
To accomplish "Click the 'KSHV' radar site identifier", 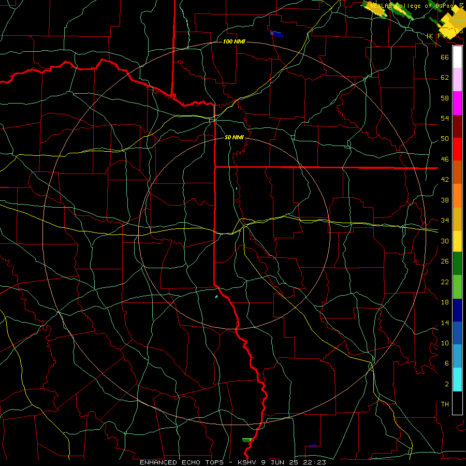I will pyautogui.click(x=248, y=462).
